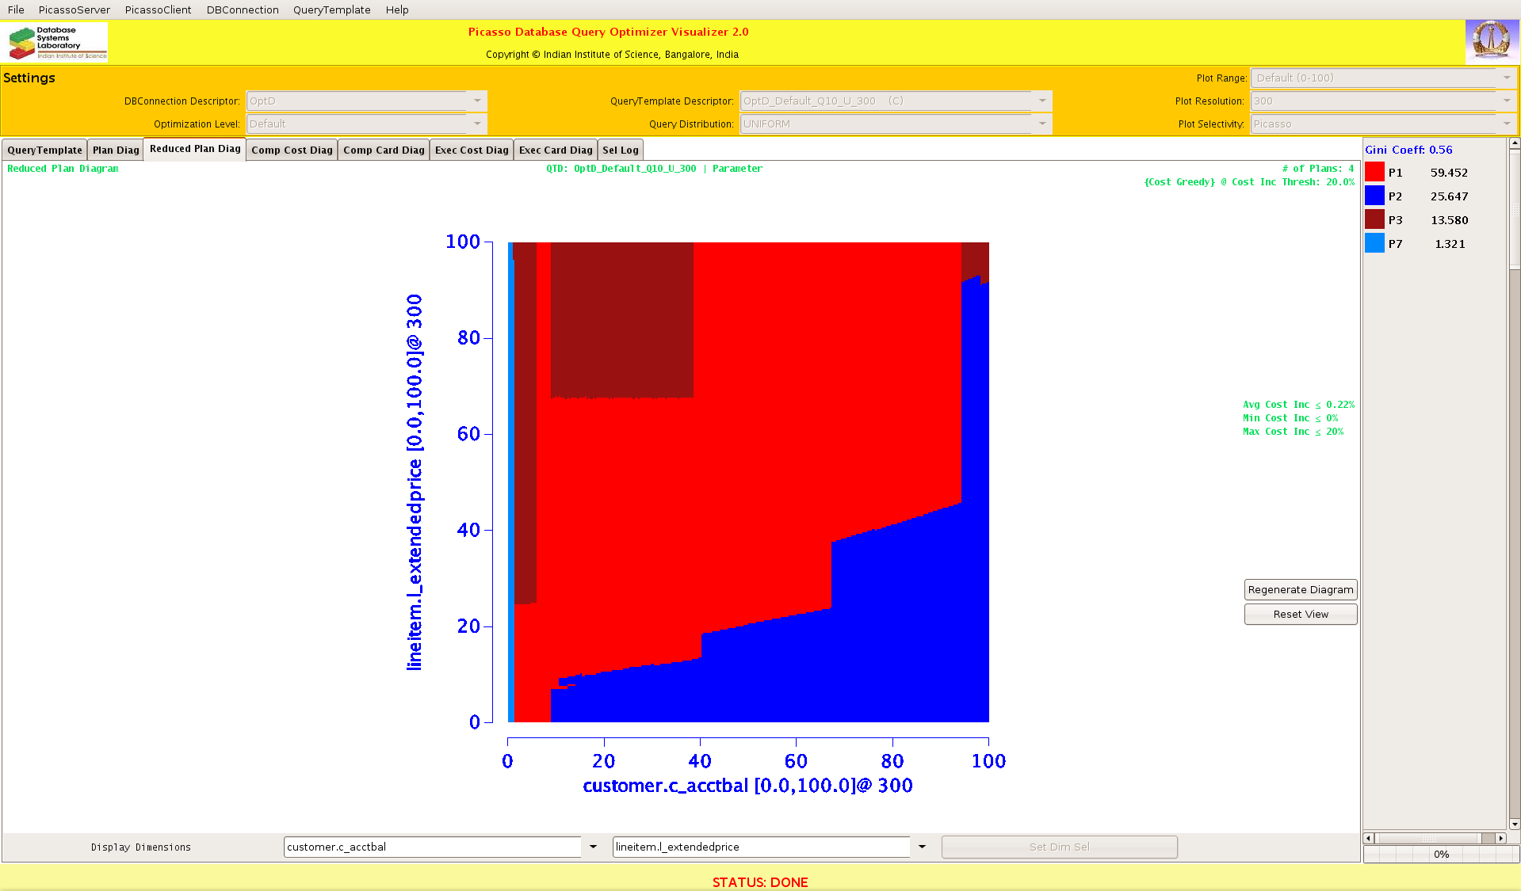Open the PicassoServer menu
The image size is (1521, 891).
[x=75, y=10]
